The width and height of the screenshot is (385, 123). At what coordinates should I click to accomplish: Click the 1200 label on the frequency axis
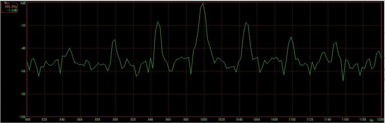[x=380, y=120]
